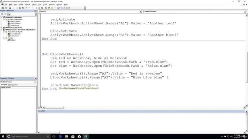This screenshot has height=139, width=248.
Task: Click the Properties Window toolbar icon
Action: coord(49,8)
